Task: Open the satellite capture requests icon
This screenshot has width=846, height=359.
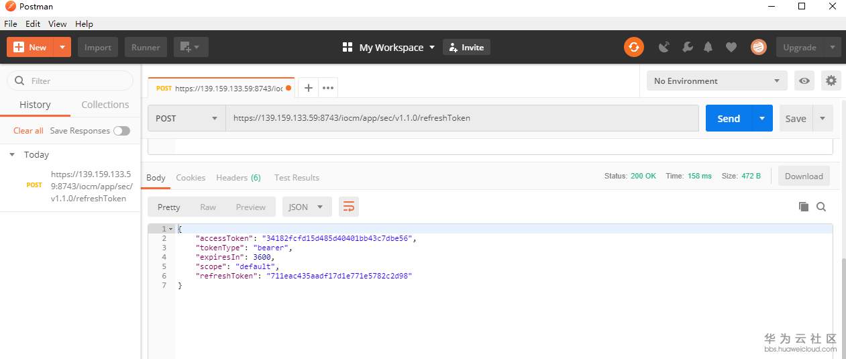Action: click(664, 47)
